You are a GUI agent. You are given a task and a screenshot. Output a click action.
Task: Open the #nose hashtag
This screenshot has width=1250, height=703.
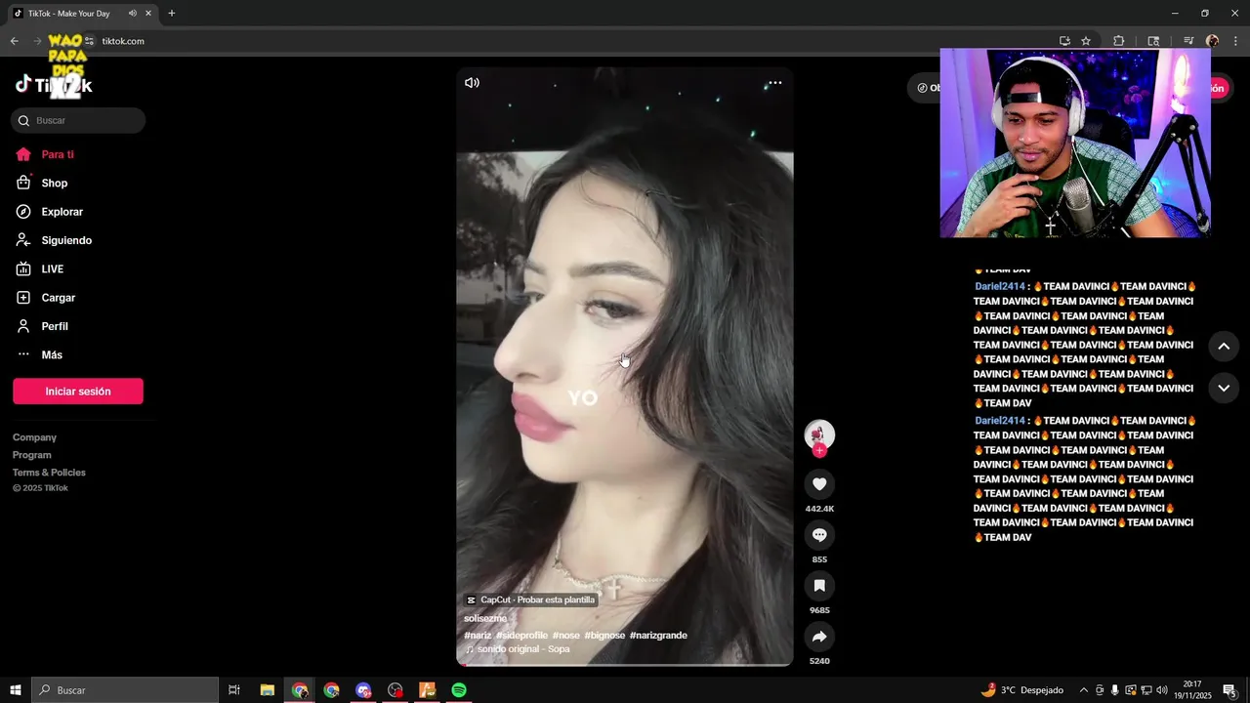click(565, 636)
